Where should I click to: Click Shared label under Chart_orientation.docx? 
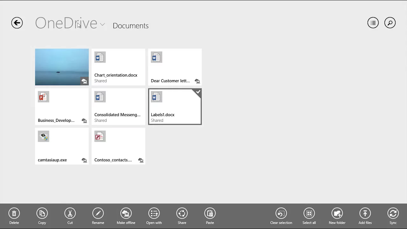pos(100,81)
